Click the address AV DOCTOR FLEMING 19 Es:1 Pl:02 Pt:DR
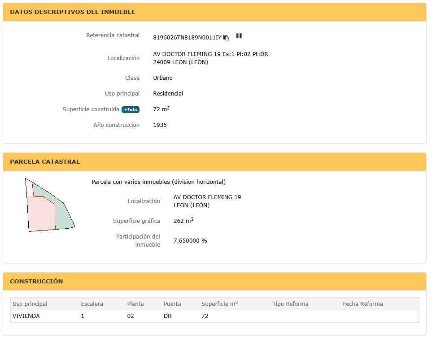 (210, 54)
